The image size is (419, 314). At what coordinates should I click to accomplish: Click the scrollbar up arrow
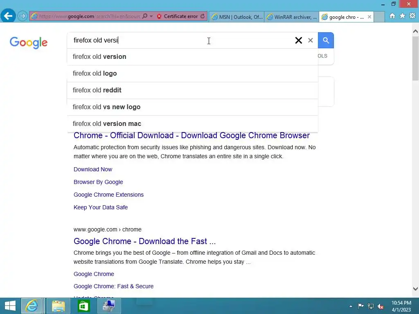(x=415, y=31)
